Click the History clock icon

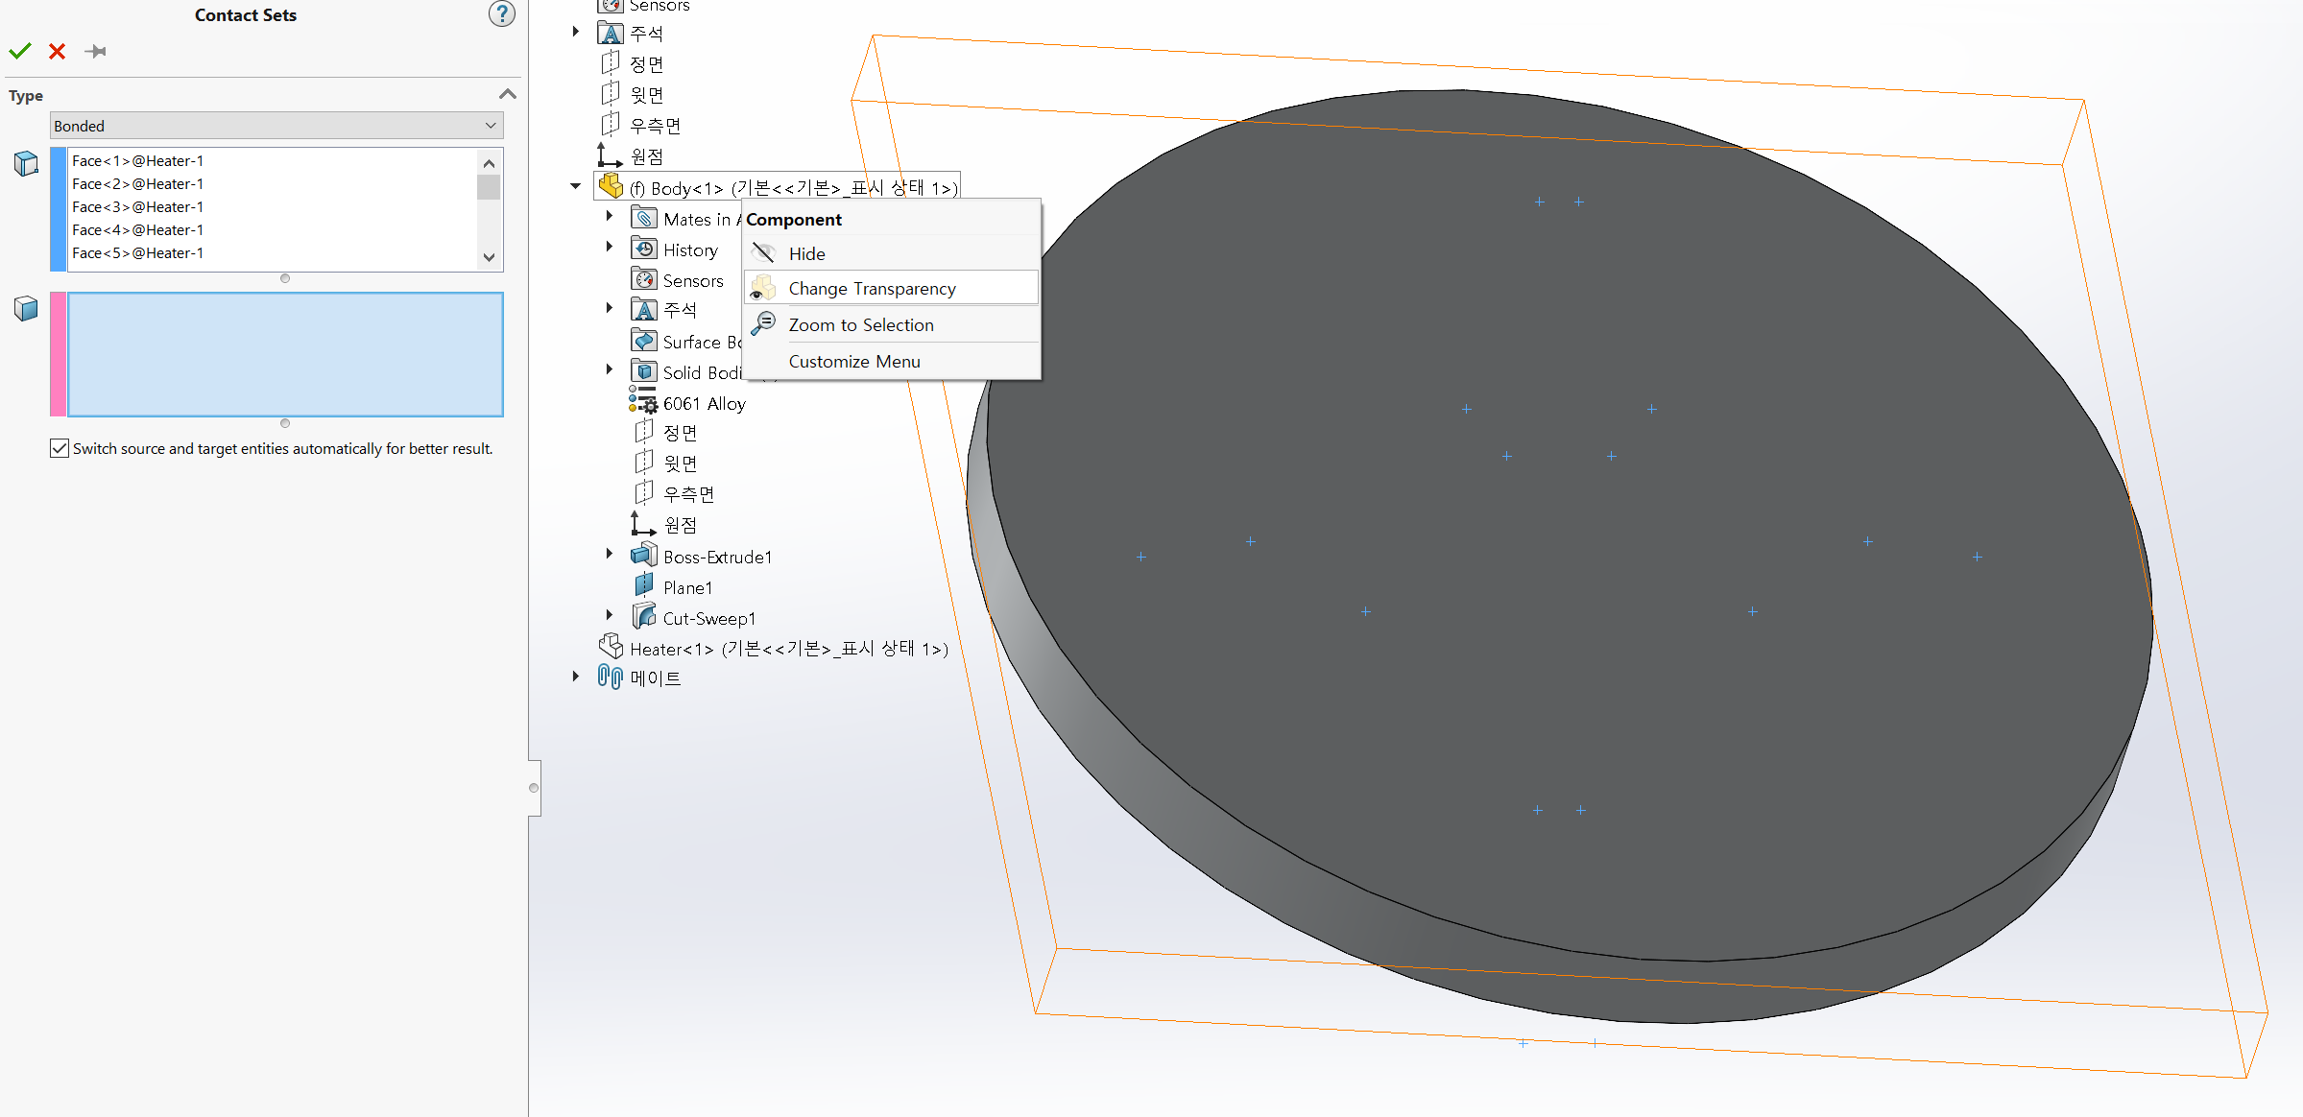click(x=644, y=249)
